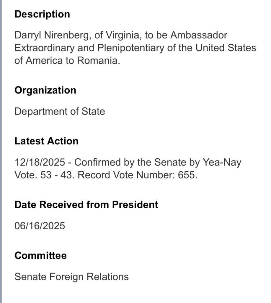Click the gray vertical bar at left edge
Image resolution: width=271 pixels, height=303 pixels.
[1, 151]
